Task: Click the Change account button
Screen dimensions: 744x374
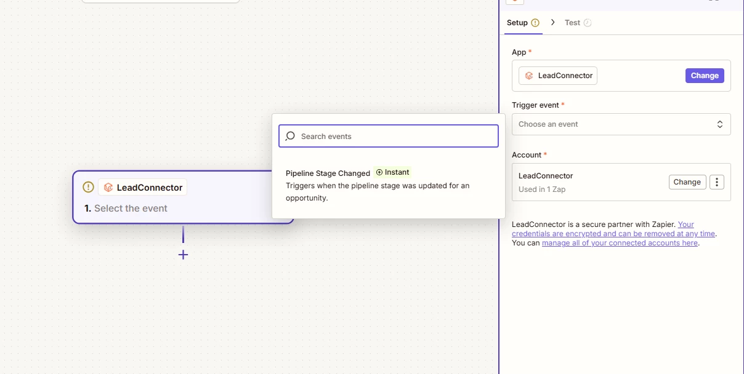Action: coord(687,182)
